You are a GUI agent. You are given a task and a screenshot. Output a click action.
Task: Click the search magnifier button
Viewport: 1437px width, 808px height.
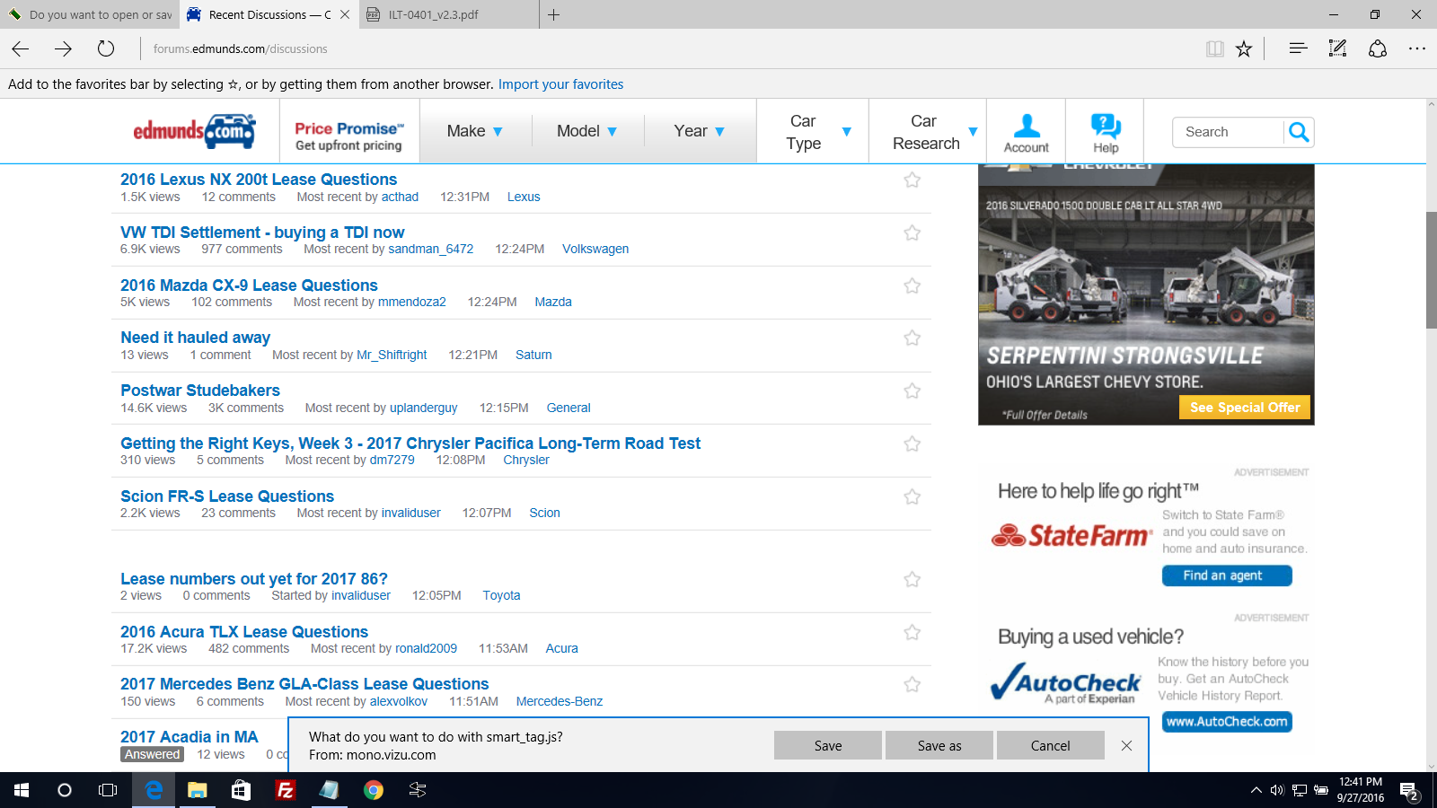click(x=1299, y=132)
